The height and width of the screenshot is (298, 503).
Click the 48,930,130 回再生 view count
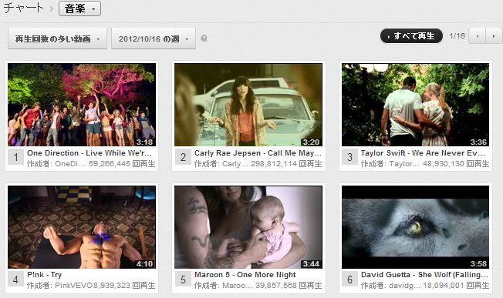click(x=456, y=164)
